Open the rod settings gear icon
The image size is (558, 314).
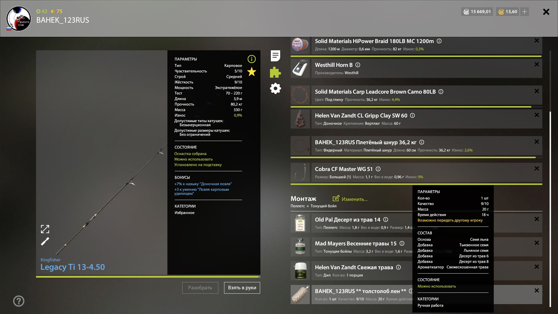tap(275, 88)
